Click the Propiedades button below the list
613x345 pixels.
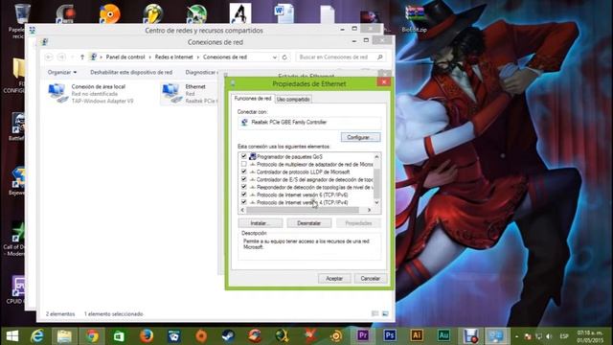pos(358,223)
